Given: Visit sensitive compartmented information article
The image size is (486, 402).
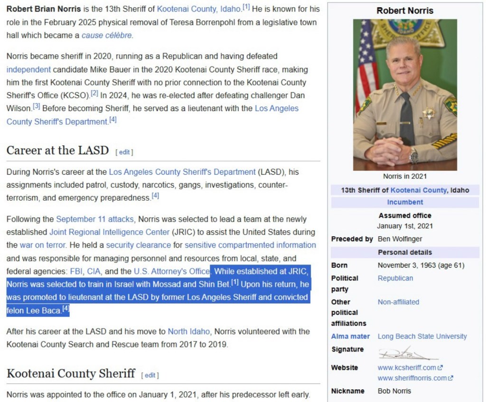Looking at the screenshot, I should [x=250, y=245].
